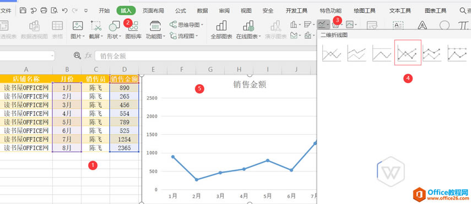Expand the 流程图 flowchart dropdown

click(x=184, y=36)
